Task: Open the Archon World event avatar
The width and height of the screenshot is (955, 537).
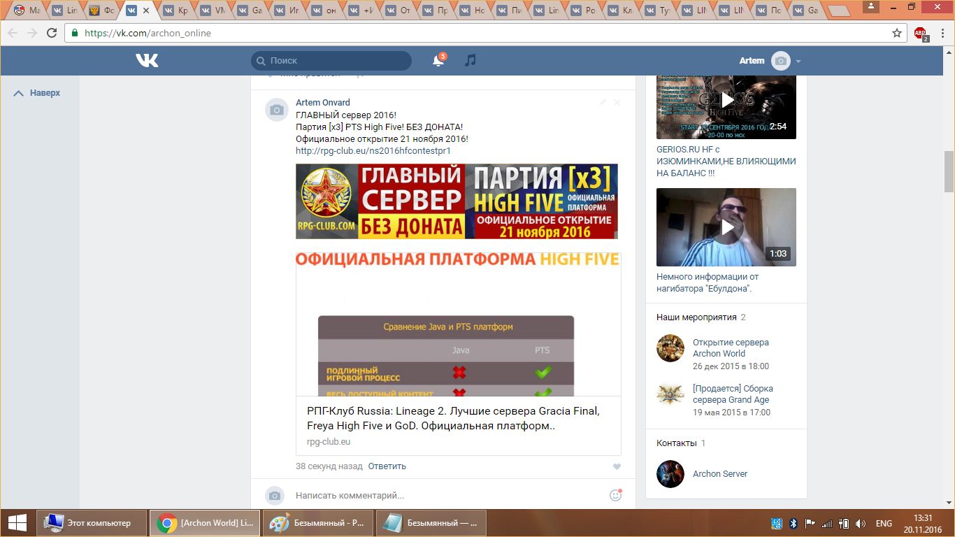Action: coord(670,348)
